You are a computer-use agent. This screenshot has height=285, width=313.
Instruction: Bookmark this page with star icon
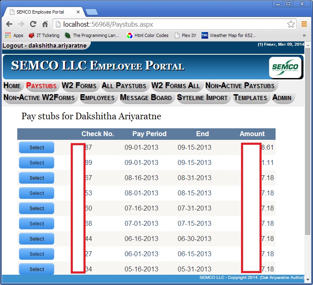point(291,24)
